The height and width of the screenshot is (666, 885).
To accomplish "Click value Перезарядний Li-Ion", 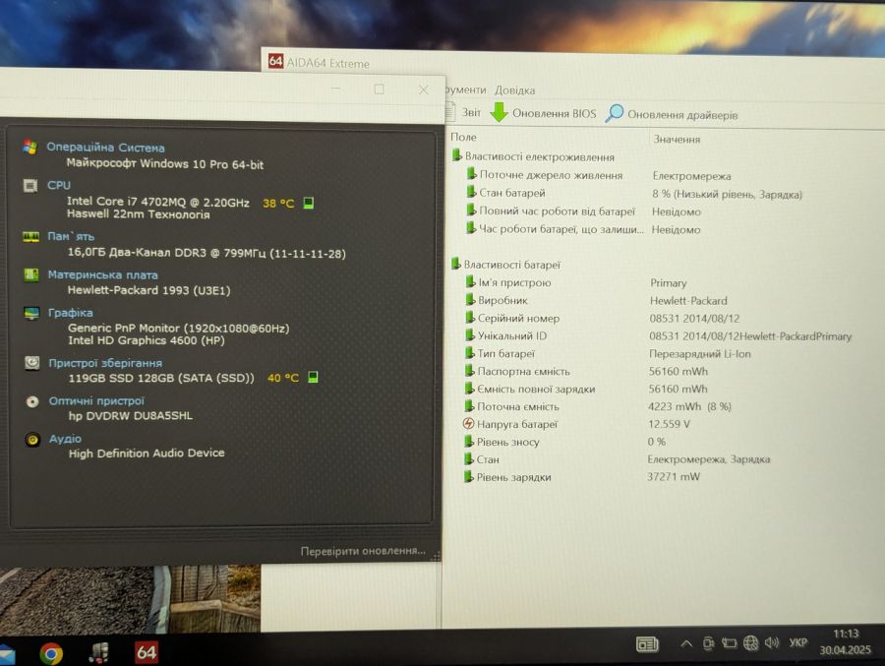I will point(700,353).
